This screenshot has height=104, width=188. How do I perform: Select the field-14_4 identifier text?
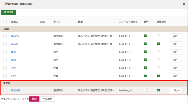125,52
